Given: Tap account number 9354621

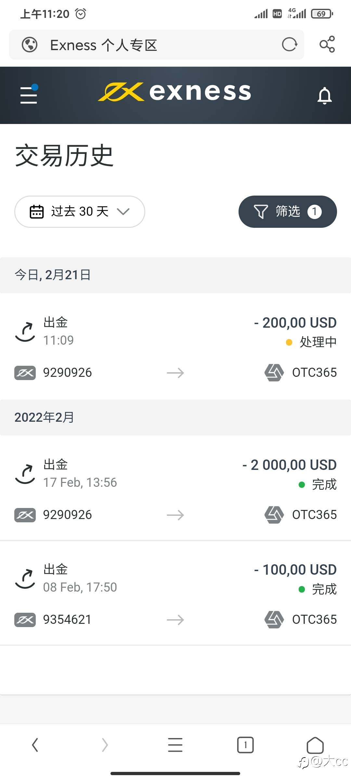Looking at the screenshot, I should 67,620.
